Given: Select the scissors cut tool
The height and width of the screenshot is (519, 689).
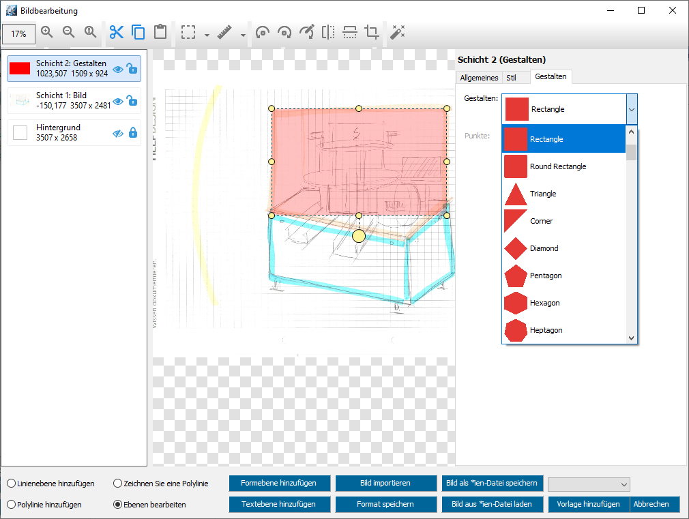Looking at the screenshot, I should (x=117, y=32).
